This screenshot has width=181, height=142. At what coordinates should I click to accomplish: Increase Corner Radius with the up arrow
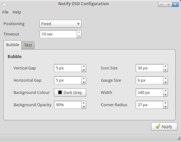tap(165, 103)
